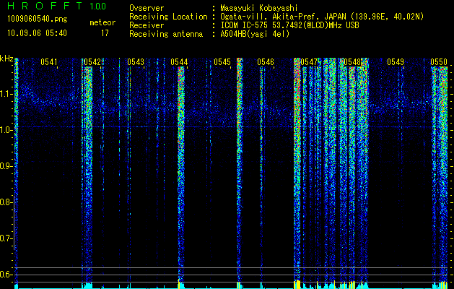Click the meteor count 17
This screenshot has width=454, height=289.
(x=105, y=33)
